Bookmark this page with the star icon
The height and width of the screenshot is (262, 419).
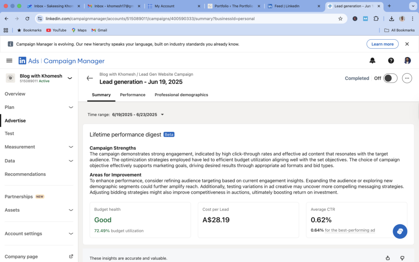tap(340, 18)
